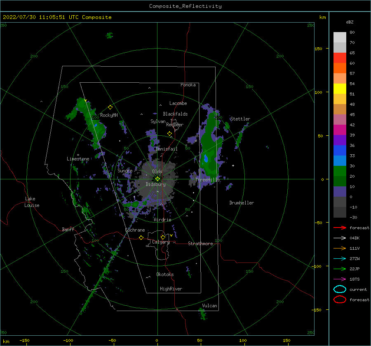Screen dimensions: 371x346
Task: Click the Calgary city label
Action: click(161, 242)
